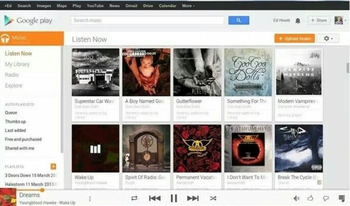Viewport: 350px width, 206px height.
Task: Click the Search music input field
Action: click(147, 20)
